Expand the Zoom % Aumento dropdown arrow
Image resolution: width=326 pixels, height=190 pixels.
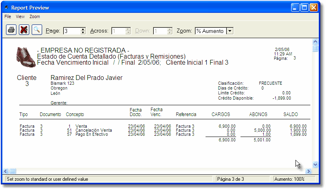click(x=230, y=31)
